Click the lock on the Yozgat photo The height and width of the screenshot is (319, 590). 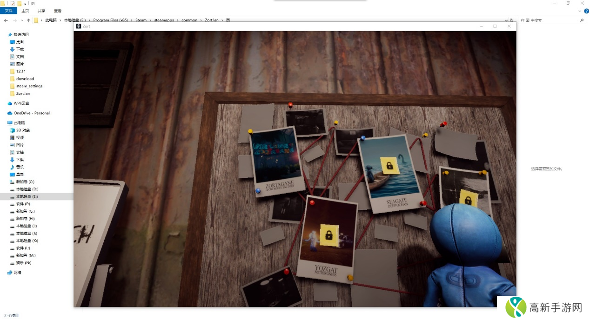[x=329, y=234]
